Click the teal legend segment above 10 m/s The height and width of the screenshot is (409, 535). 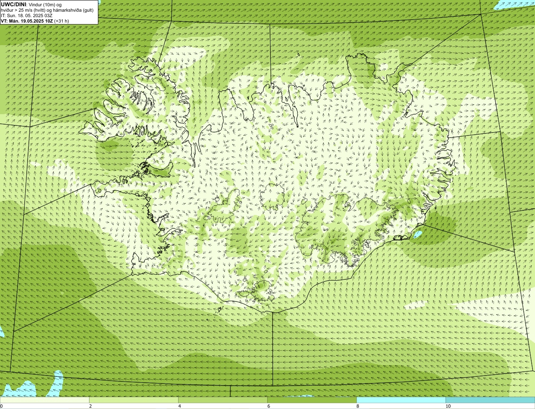pos(490,400)
